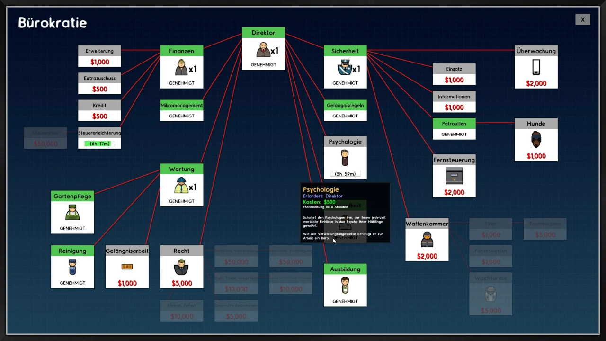Research Kredit for $500
This screenshot has width=606, height=341.
point(100,110)
